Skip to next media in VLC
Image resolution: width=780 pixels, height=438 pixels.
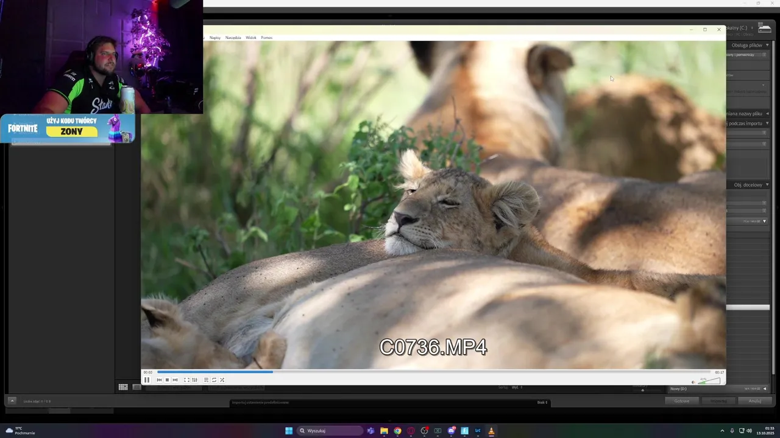coord(175,380)
